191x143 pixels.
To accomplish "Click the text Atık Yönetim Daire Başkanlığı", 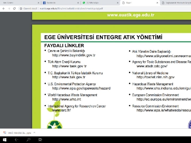I will (x=151, y=52).
